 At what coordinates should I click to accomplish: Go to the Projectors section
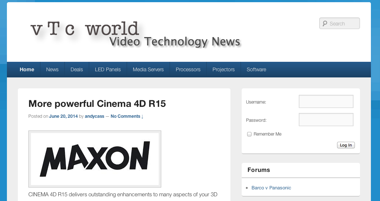[224, 69]
